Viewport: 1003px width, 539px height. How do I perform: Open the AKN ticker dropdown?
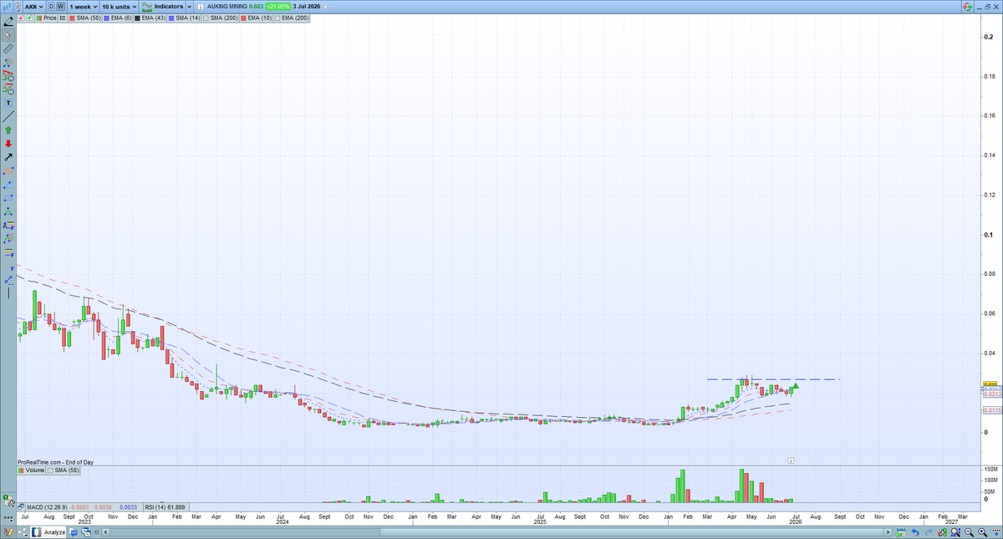click(x=33, y=7)
